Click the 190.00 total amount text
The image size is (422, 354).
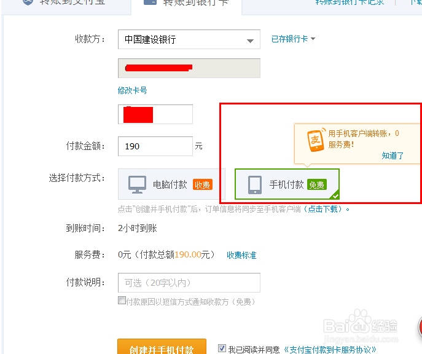188,254
